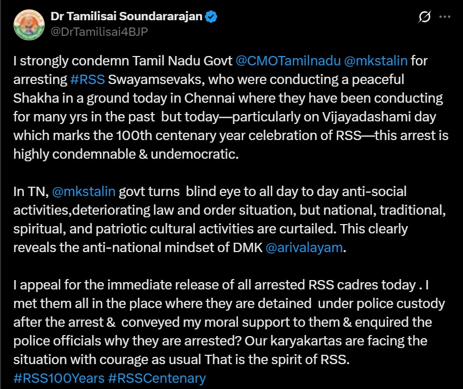Image resolution: width=463 pixels, height=389 pixels.
Task: Click the words "I strongly condemn"
Action: [60, 61]
